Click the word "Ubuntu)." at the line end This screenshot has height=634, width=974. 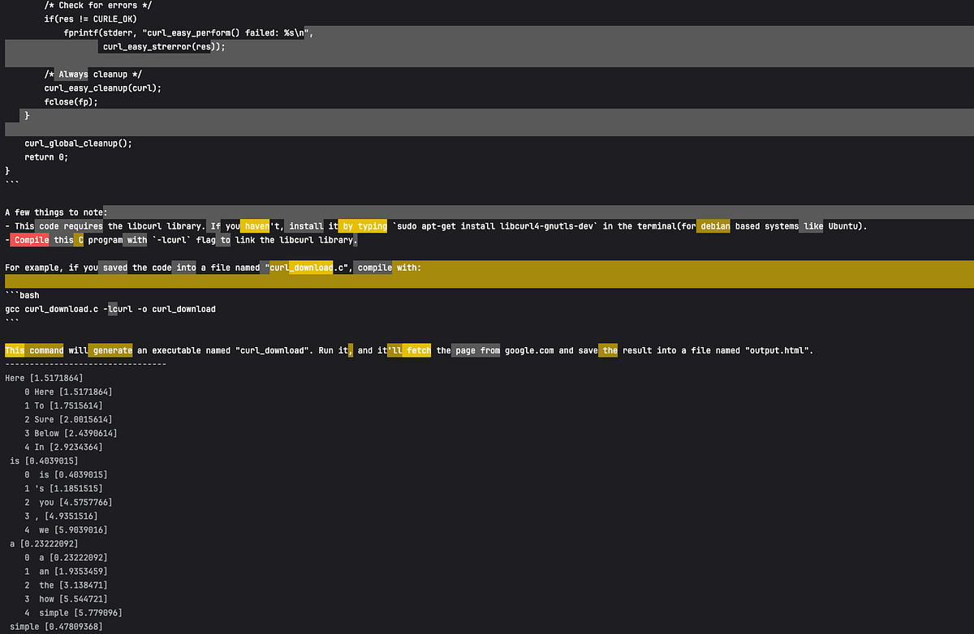[847, 226]
